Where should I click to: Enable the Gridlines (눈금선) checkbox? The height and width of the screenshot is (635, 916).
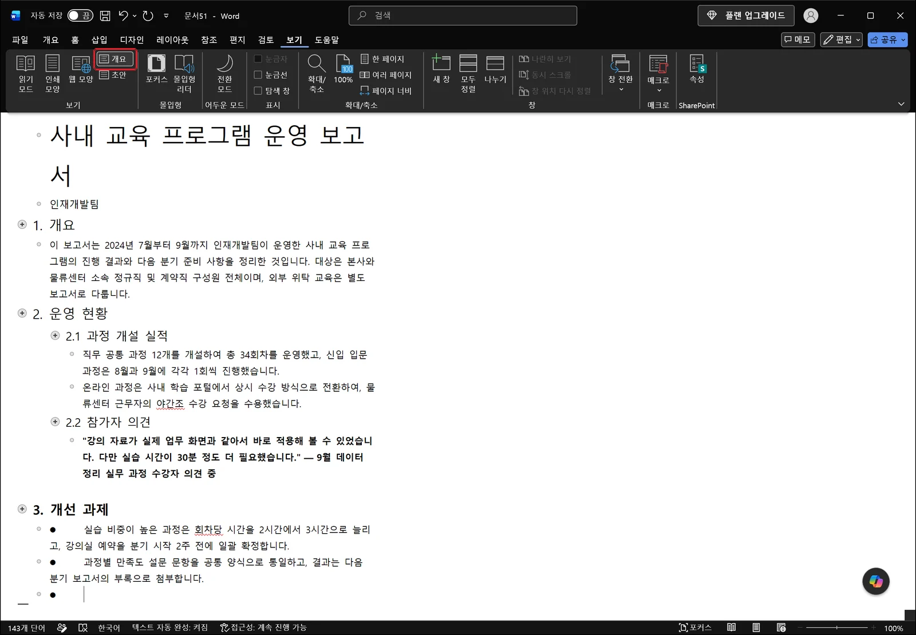pyautogui.click(x=258, y=75)
